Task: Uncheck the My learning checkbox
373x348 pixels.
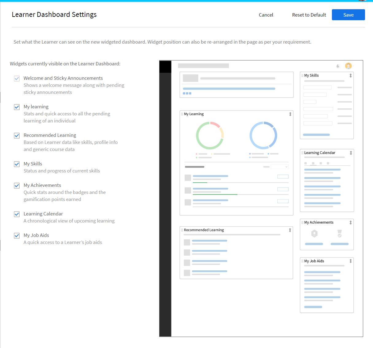Action: [17, 107]
